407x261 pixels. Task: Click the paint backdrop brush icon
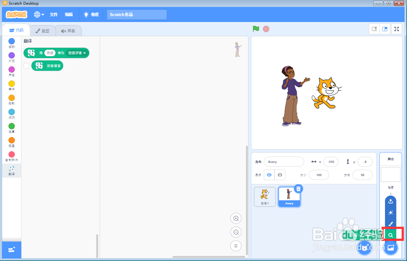pyautogui.click(x=391, y=224)
